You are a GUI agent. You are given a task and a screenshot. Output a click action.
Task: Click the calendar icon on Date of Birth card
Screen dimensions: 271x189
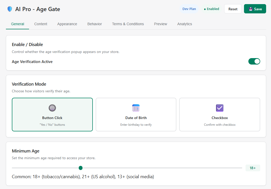pos(136,108)
